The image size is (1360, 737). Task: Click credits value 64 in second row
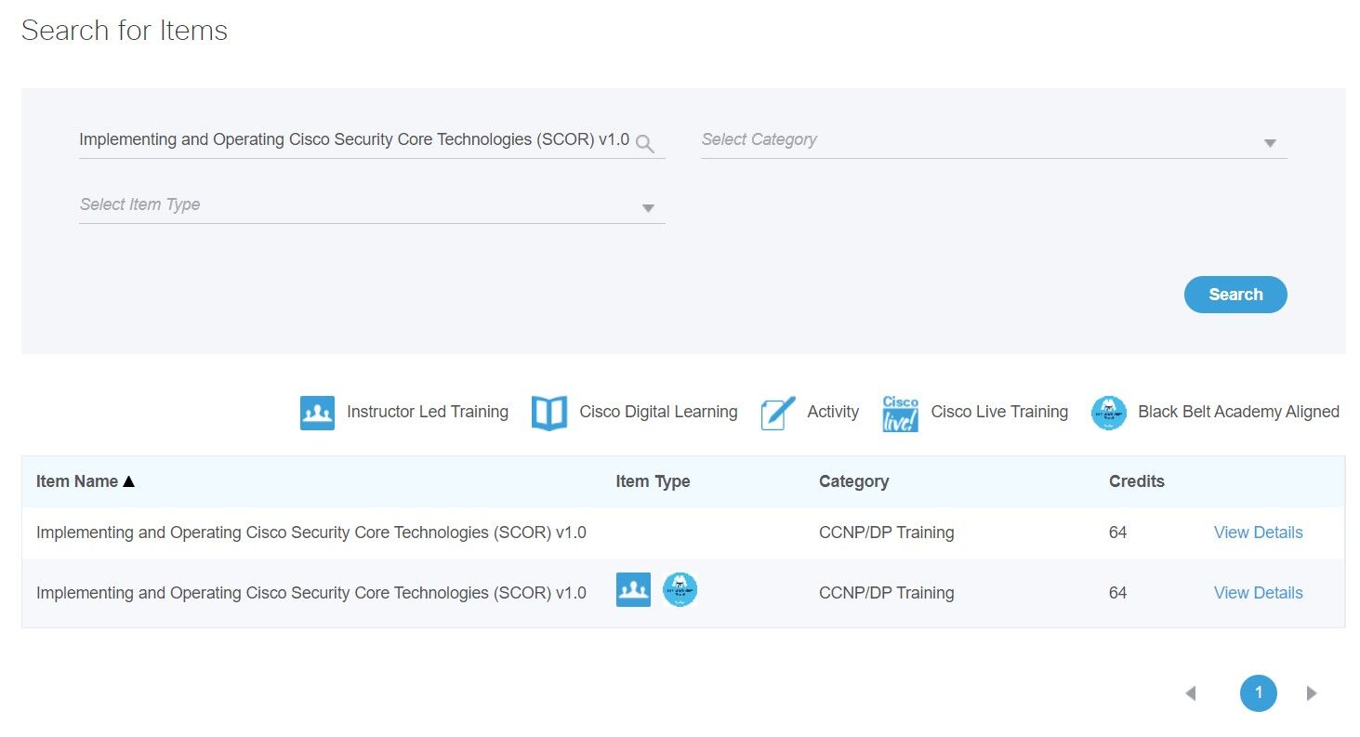[x=1117, y=593]
